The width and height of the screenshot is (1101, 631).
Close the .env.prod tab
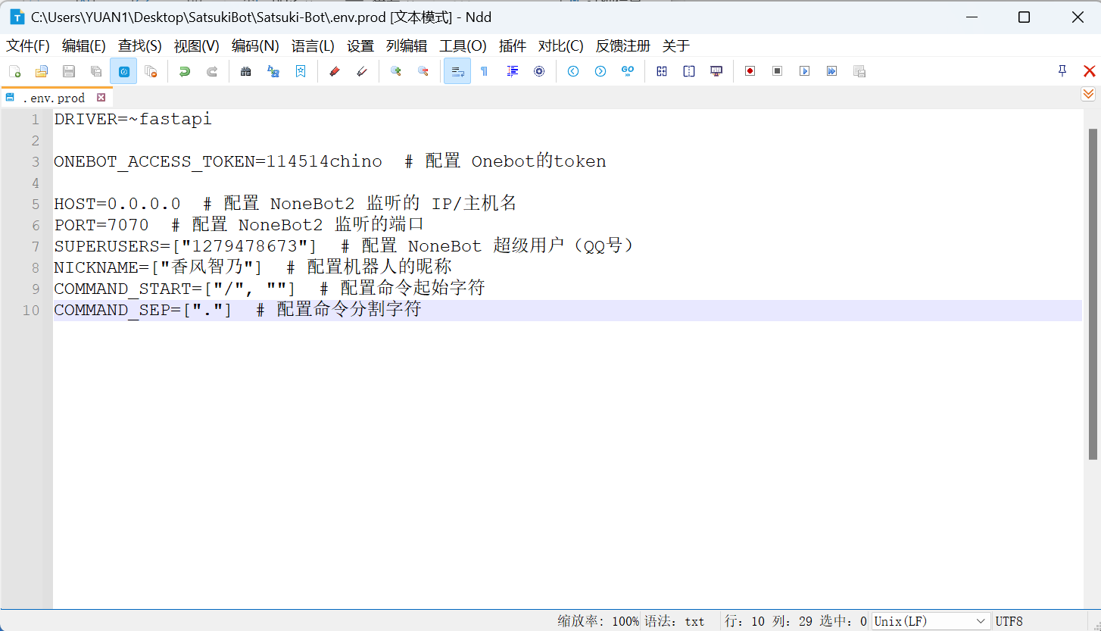click(x=101, y=98)
